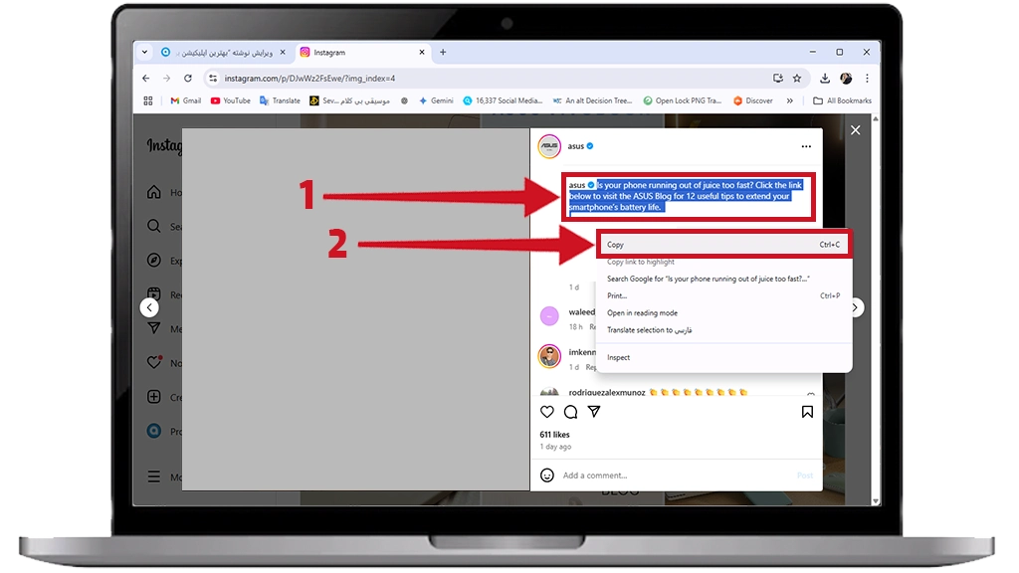
Task: Open Chrome downloads icon
Action: [825, 79]
